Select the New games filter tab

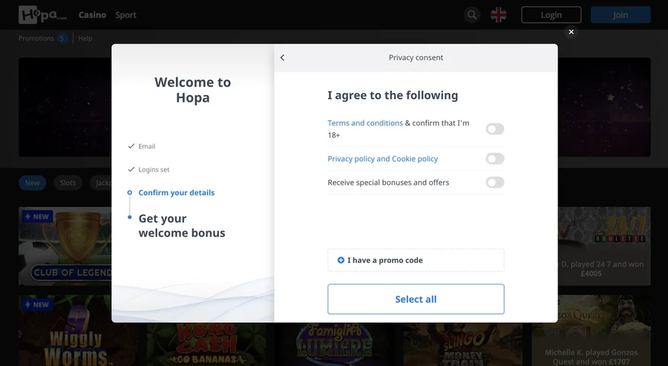coord(33,183)
